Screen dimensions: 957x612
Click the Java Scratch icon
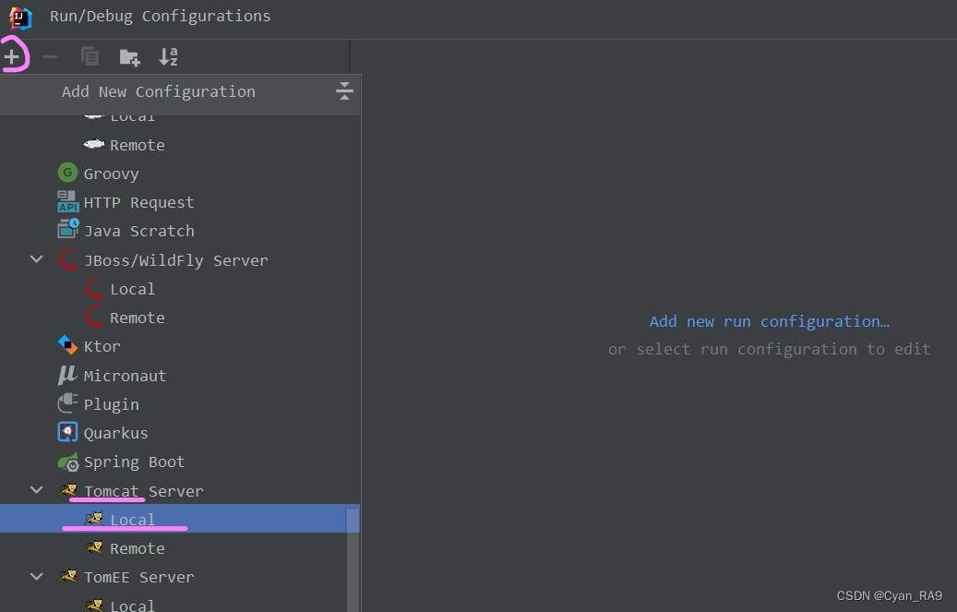[x=67, y=228]
